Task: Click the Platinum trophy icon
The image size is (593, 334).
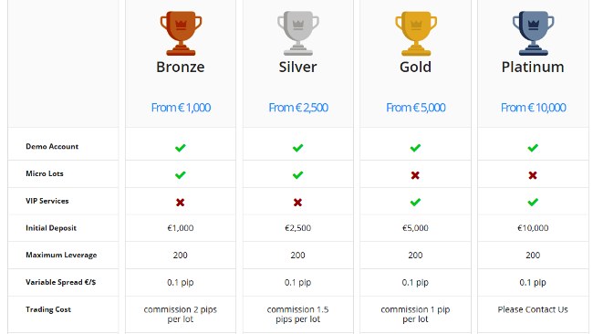Action: coord(534,33)
